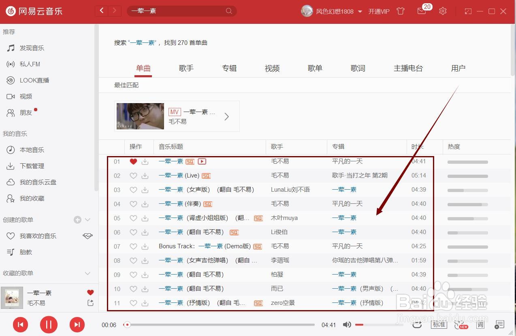Like song 03 女声版 heart
The width and height of the screenshot is (516, 336).
coord(133,190)
